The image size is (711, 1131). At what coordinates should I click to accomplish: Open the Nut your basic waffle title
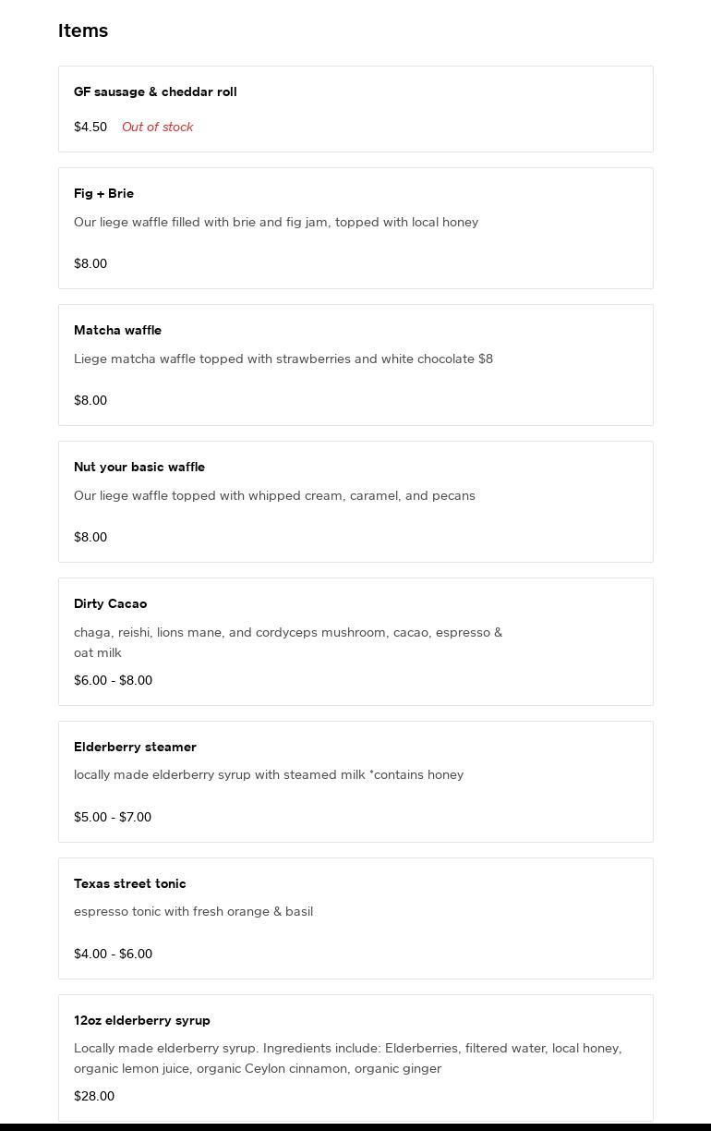(139, 467)
